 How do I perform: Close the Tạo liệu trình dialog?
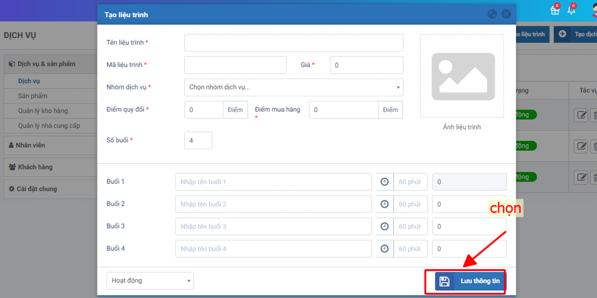(506, 14)
